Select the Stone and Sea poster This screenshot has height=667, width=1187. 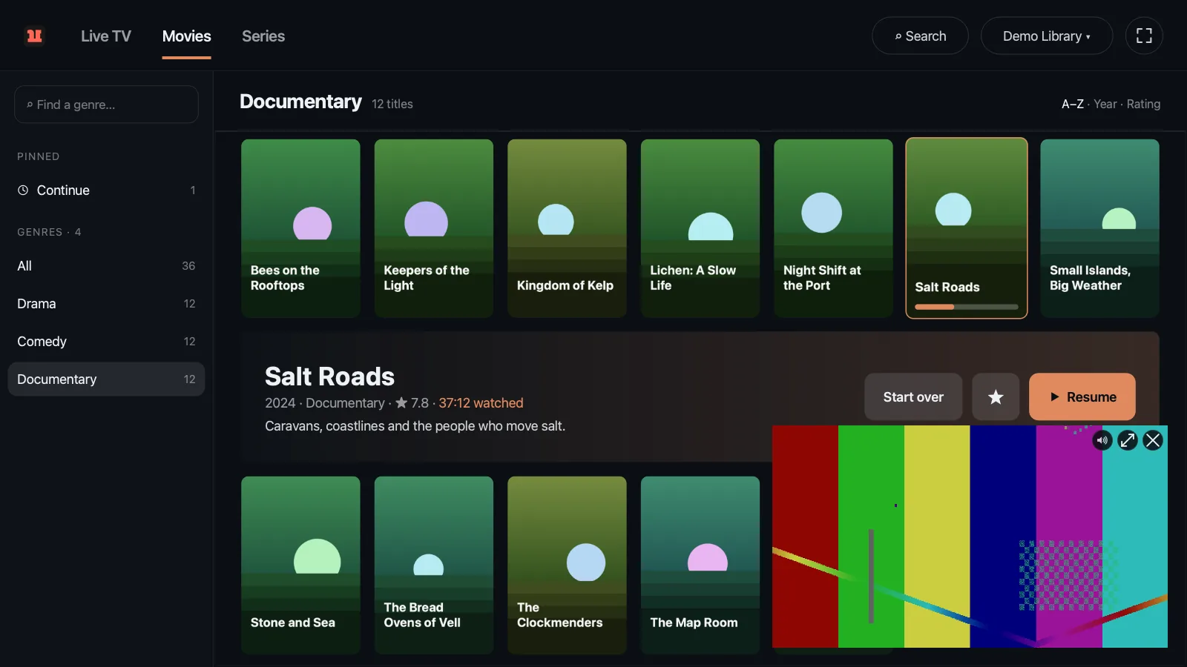[300, 565]
